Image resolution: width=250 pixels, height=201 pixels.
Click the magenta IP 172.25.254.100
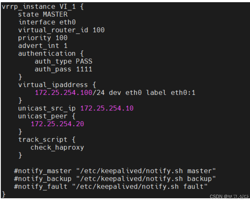coord(64,93)
